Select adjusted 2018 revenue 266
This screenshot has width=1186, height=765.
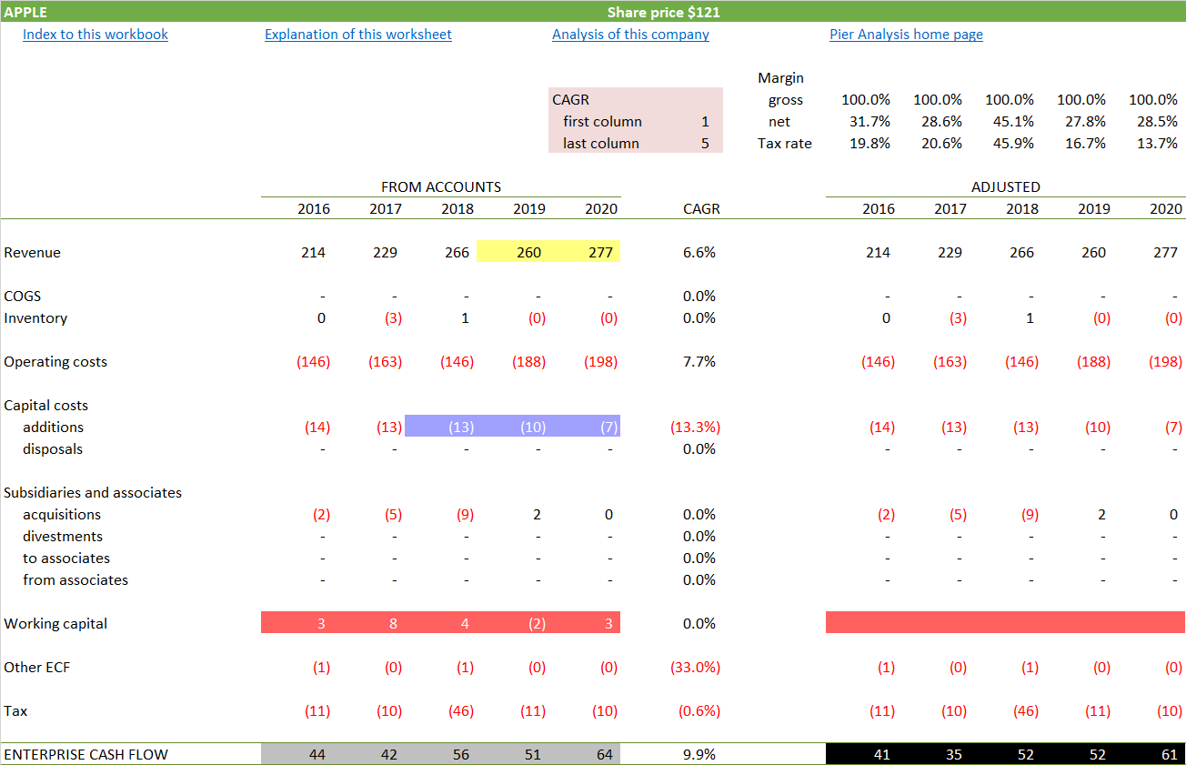pos(1021,253)
